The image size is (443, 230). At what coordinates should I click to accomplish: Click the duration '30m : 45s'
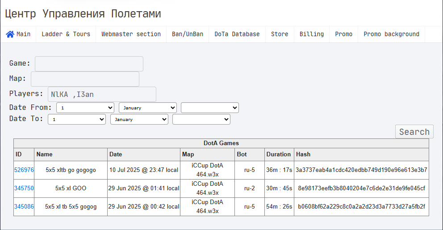(279, 188)
